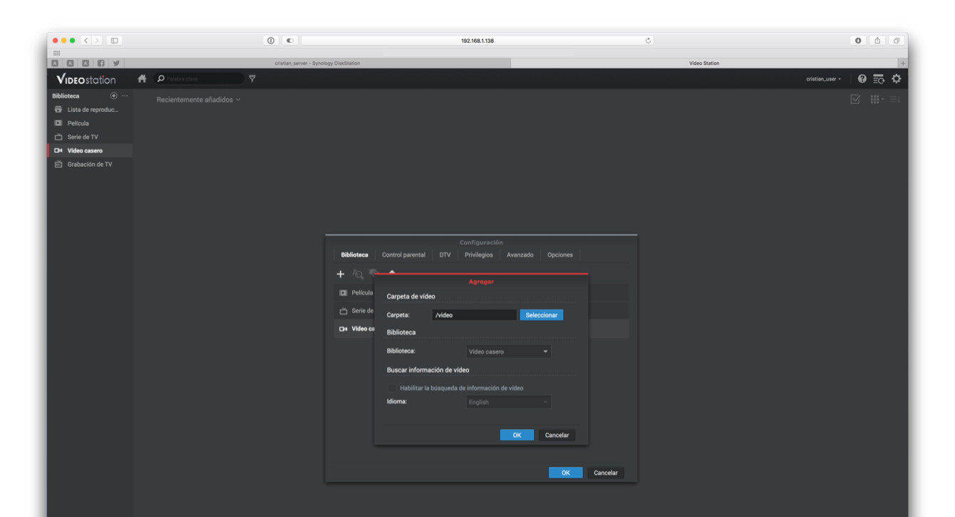The height and width of the screenshot is (517, 955).
Task: Toggle Safari sidebar button
Action: (114, 41)
